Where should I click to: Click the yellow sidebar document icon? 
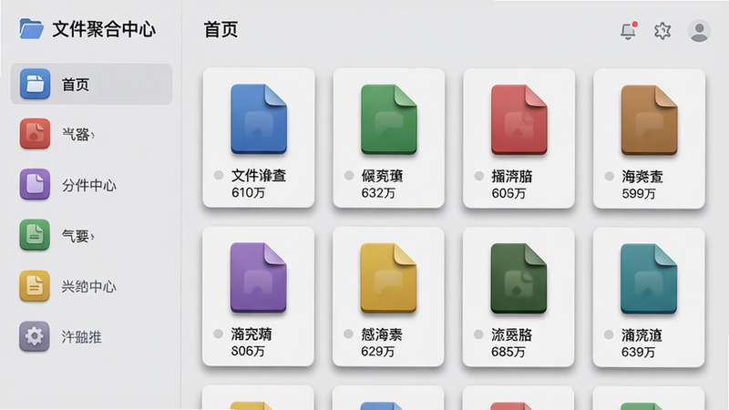35,286
